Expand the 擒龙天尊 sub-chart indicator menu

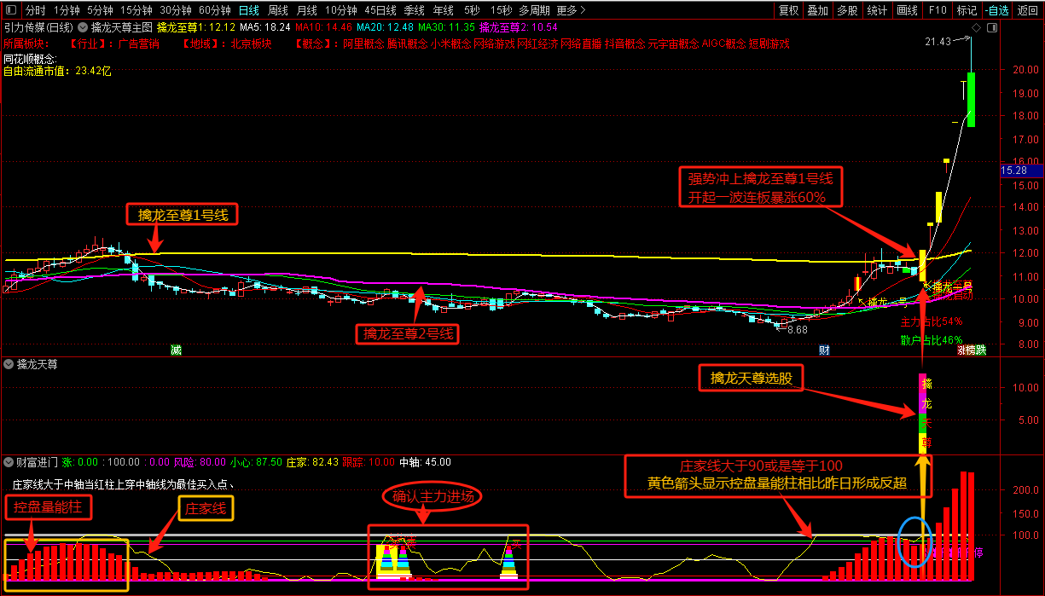[9, 364]
